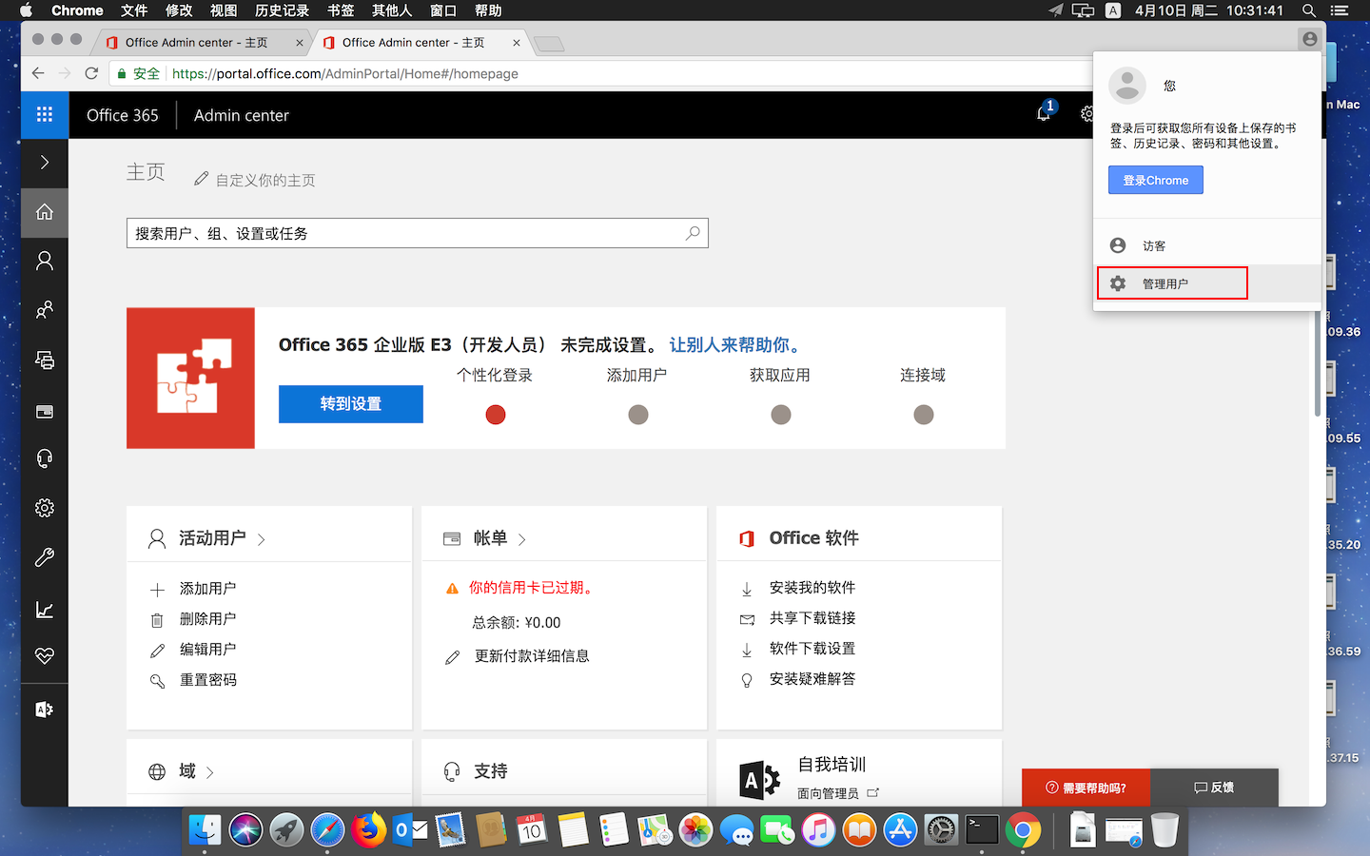
Task: Click the 你的信用卡已过期 warning
Action: 533,588
